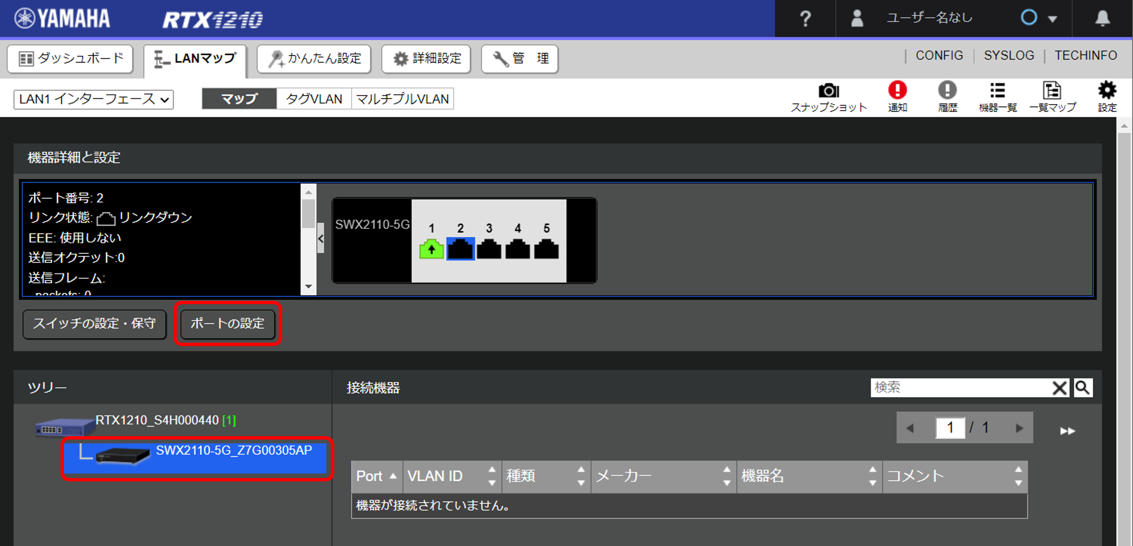Open LAN map settings gear icon
This screenshot has height=546, width=1133.
(1106, 91)
